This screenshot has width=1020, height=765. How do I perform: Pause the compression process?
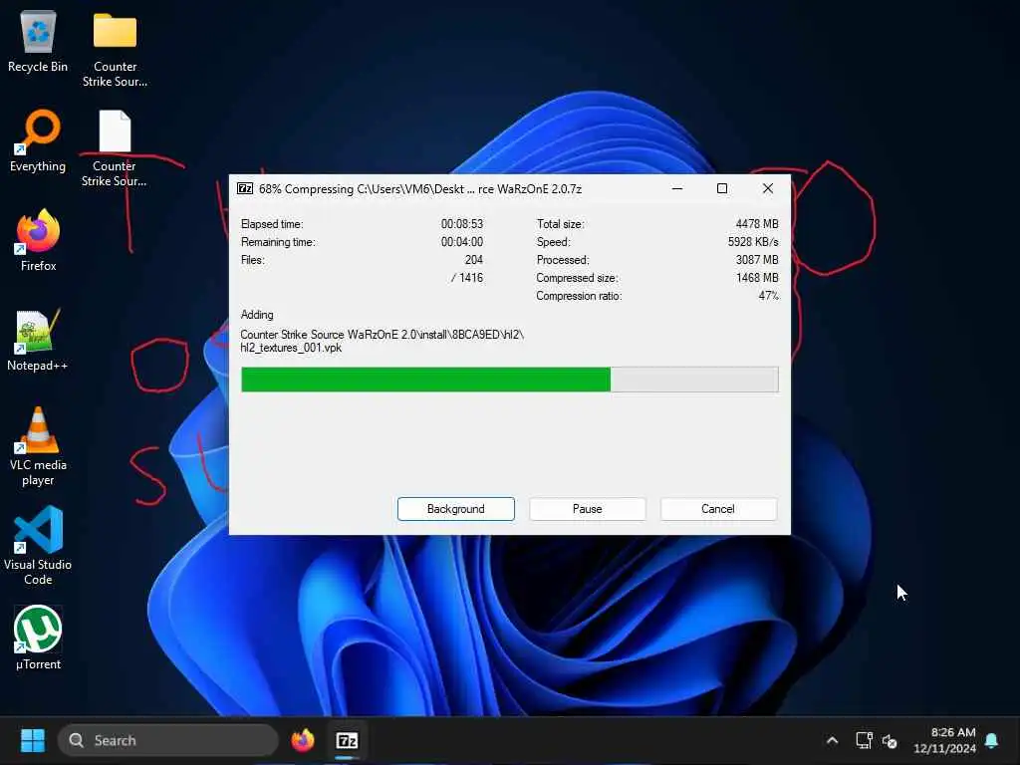(588, 509)
